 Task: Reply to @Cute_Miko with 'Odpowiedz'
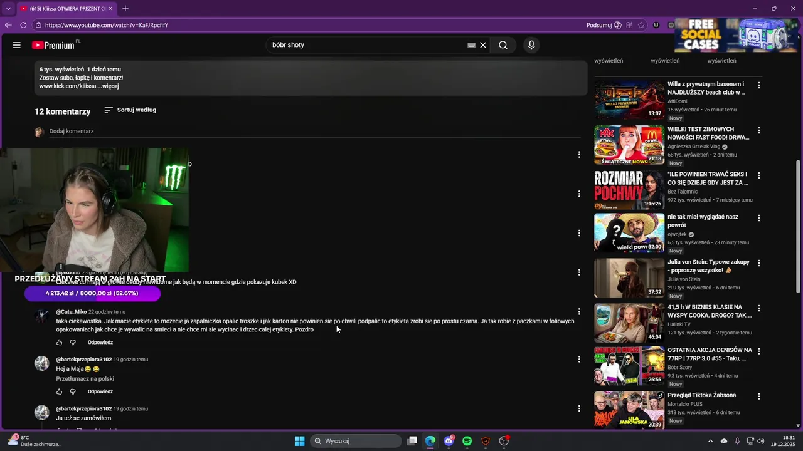(100, 343)
